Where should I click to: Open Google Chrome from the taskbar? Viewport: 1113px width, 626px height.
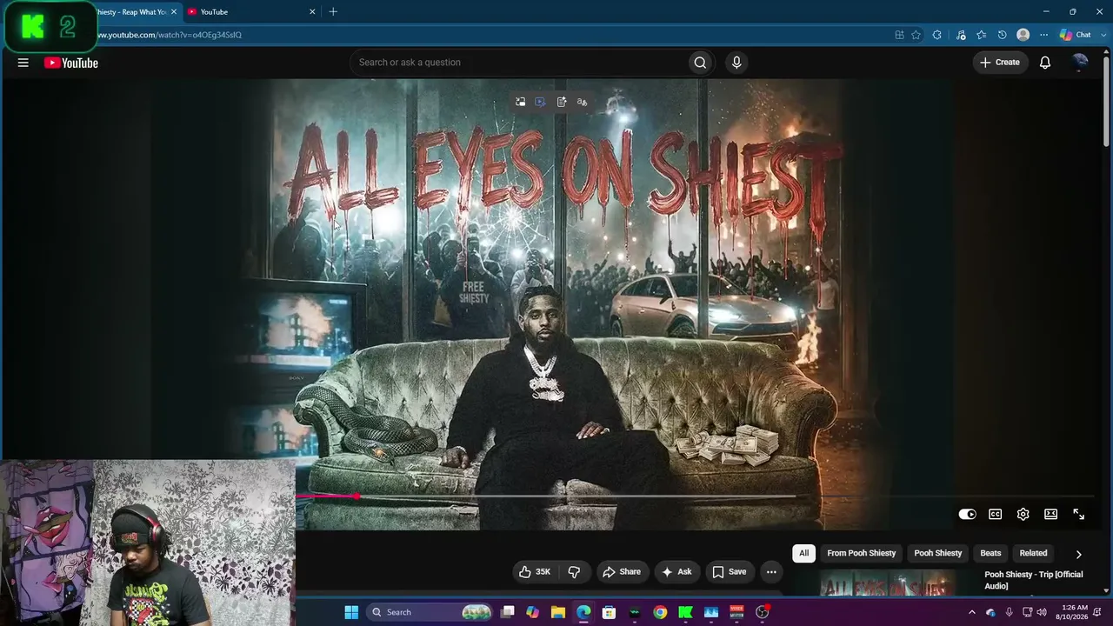coord(660,612)
